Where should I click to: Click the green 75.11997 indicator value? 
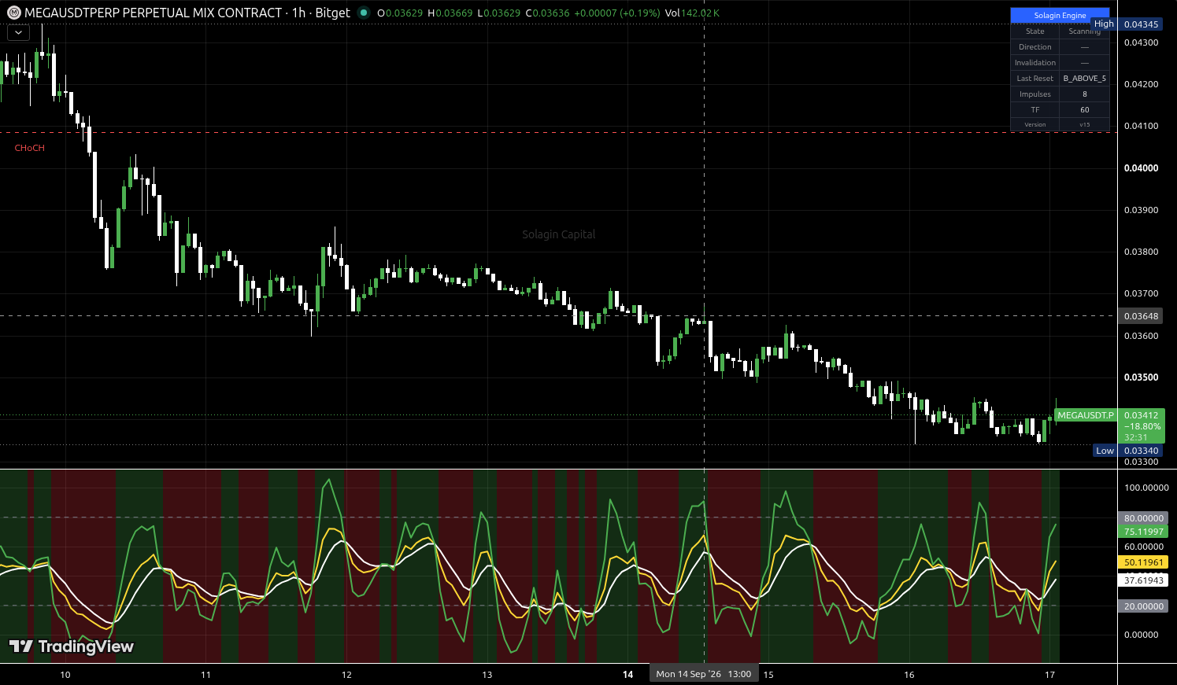coord(1143,532)
